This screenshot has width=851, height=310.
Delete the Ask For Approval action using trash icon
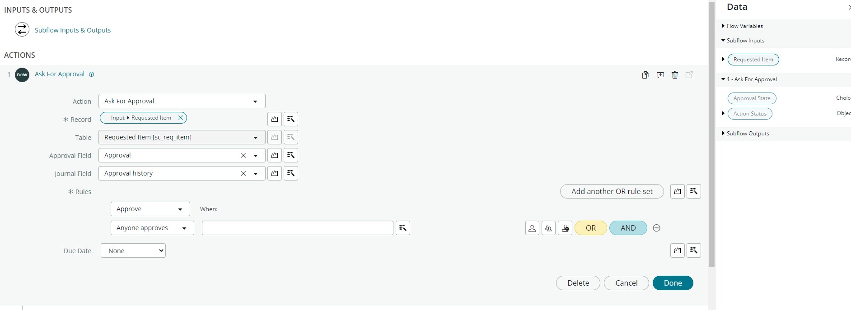click(x=675, y=75)
